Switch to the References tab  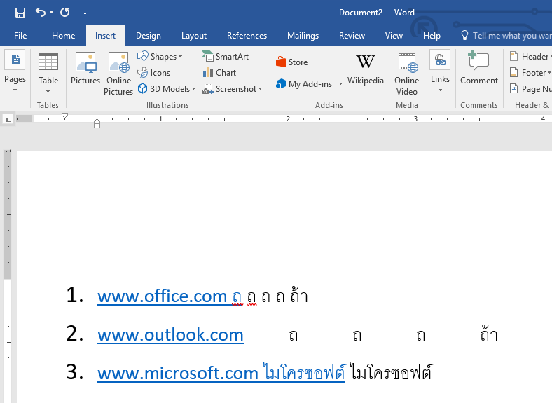[x=247, y=36]
